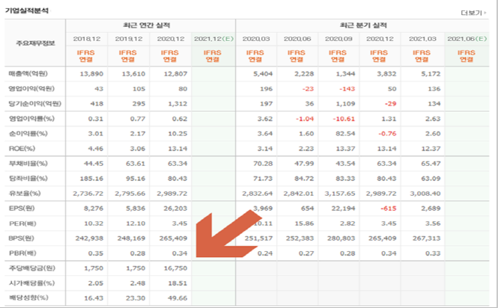
Task: Select the negative operating profit -143
Action: [347, 89]
